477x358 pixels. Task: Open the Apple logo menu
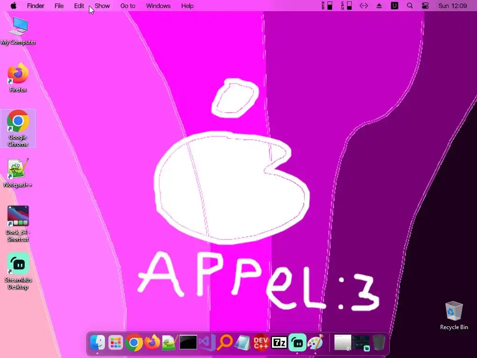pos(14,6)
